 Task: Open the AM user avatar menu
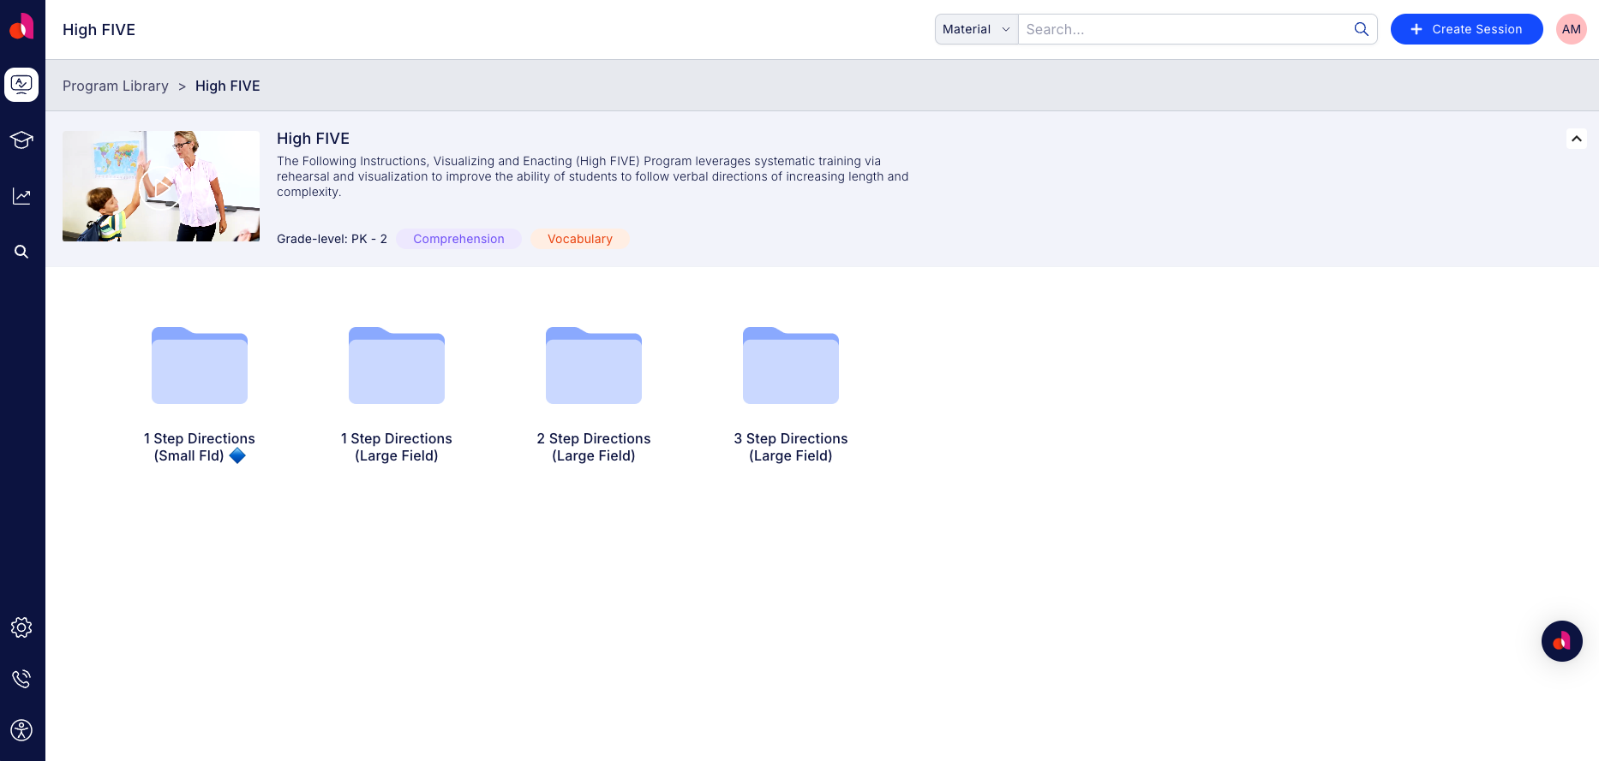click(x=1571, y=29)
